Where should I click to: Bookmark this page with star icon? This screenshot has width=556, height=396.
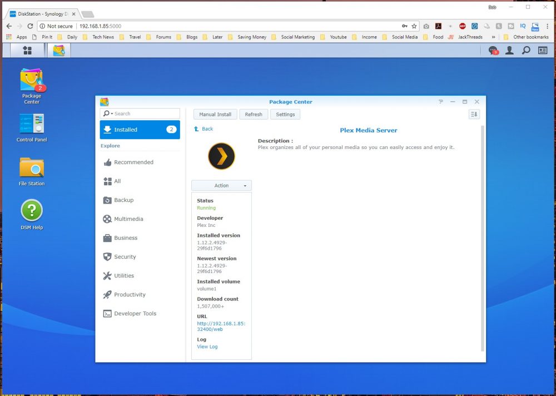(x=414, y=26)
